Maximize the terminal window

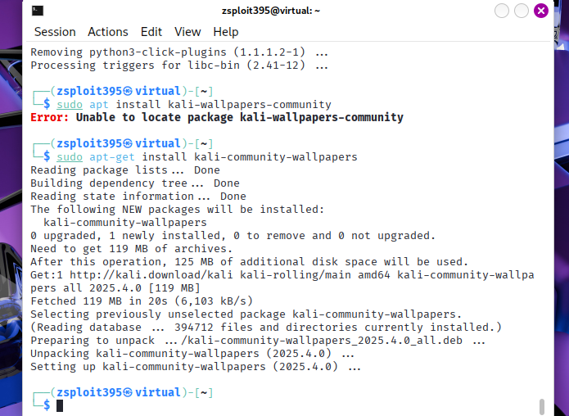(522, 11)
